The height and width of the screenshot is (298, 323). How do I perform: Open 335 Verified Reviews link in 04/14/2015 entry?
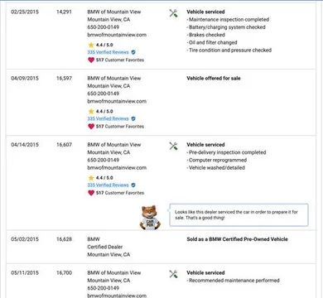click(108, 185)
